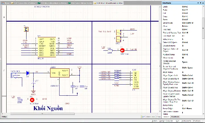The image size is (205, 123).
Task: Select the Mach MainModule SchDoc document tab
Action: point(108,3)
